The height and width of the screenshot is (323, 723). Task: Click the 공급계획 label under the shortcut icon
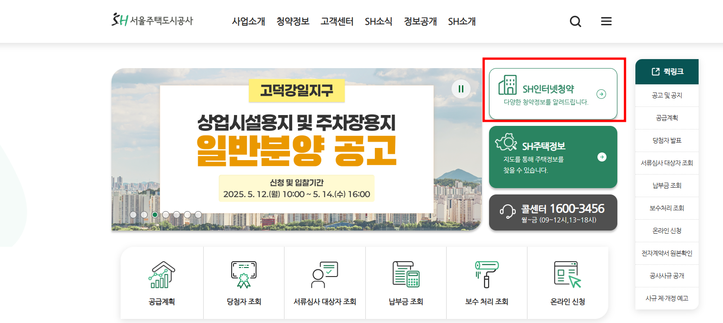162,302
